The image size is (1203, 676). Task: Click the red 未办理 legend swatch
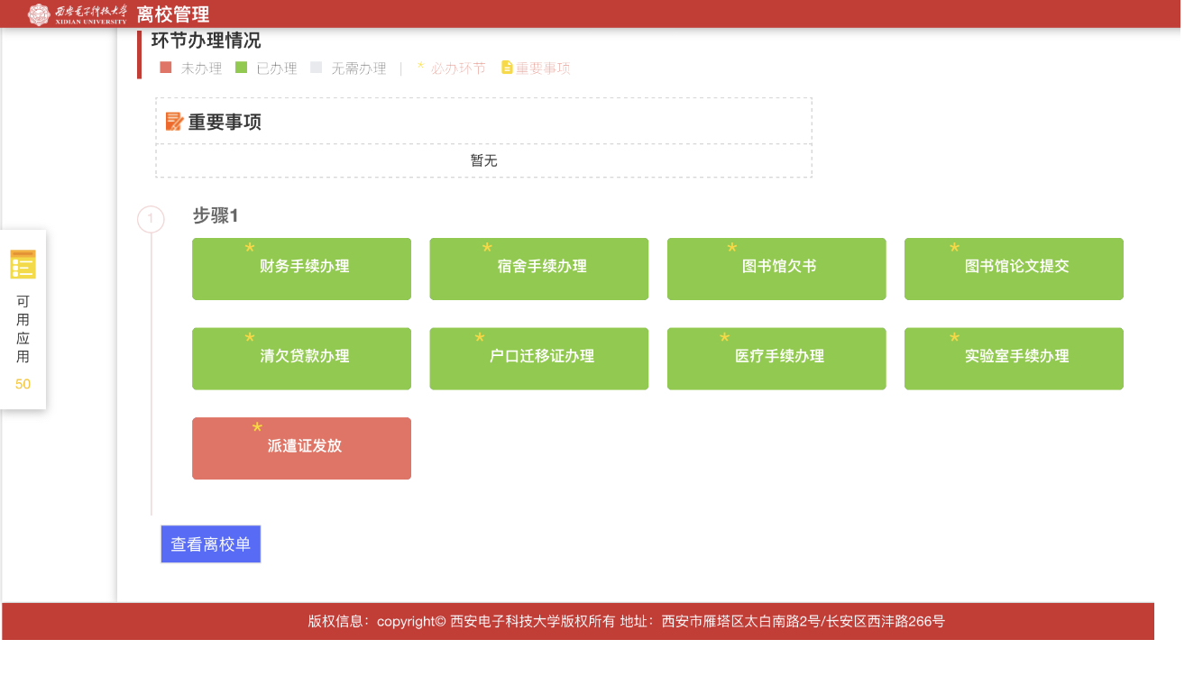pyautogui.click(x=166, y=68)
